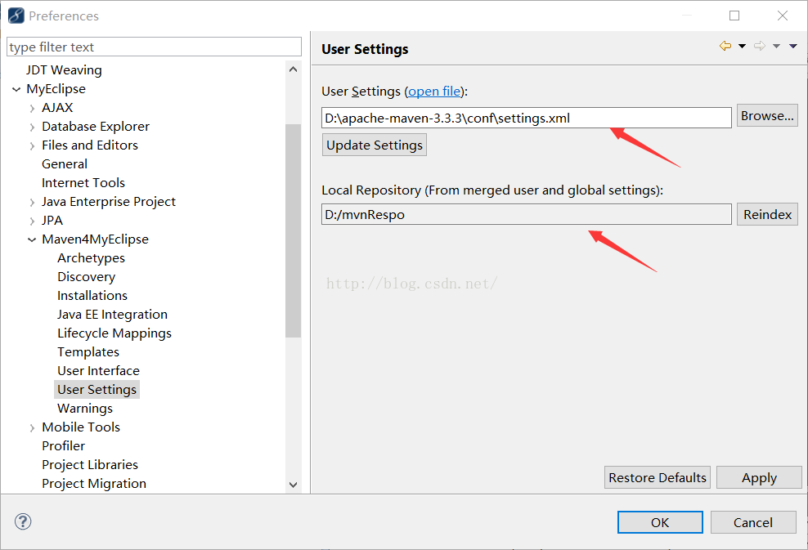Image resolution: width=808 pixels, height=550 pixels.
Task: Click the back navigation arrow icon
Action: click(x=725, y=46)
